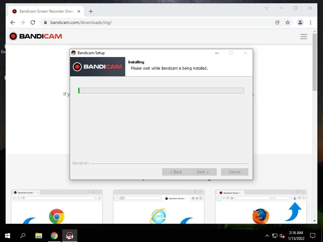Open Windows taskbar search
Screen dimensions: 323x242
23,236
